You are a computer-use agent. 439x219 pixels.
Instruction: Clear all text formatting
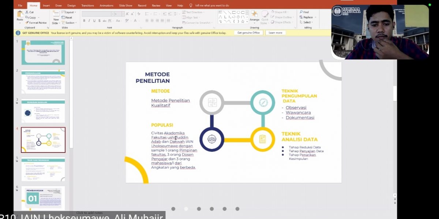click(139, 14)
